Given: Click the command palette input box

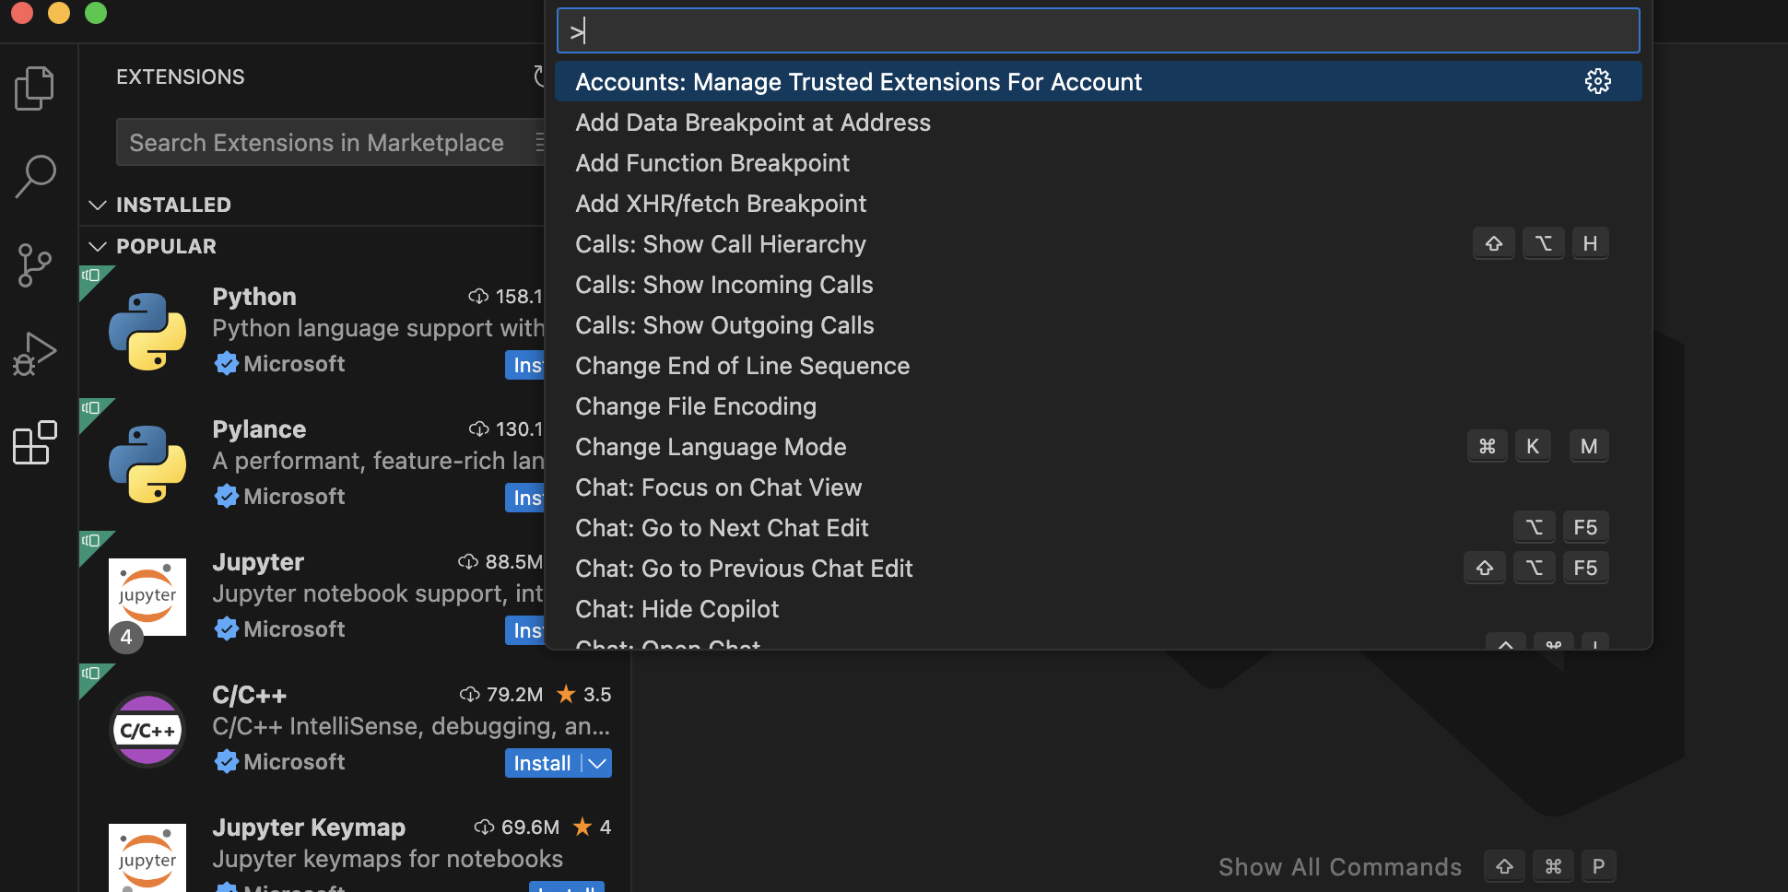Looking at the screenshot, I should [x=1098, y=31].
